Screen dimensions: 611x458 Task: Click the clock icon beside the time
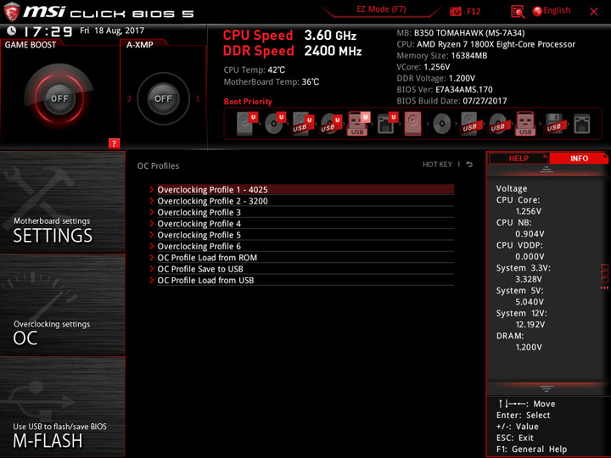[12, 31]
